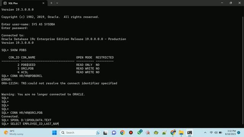Open WhatsApp from the taskbar
Screen dimensions: 244x137
(139, 132)
